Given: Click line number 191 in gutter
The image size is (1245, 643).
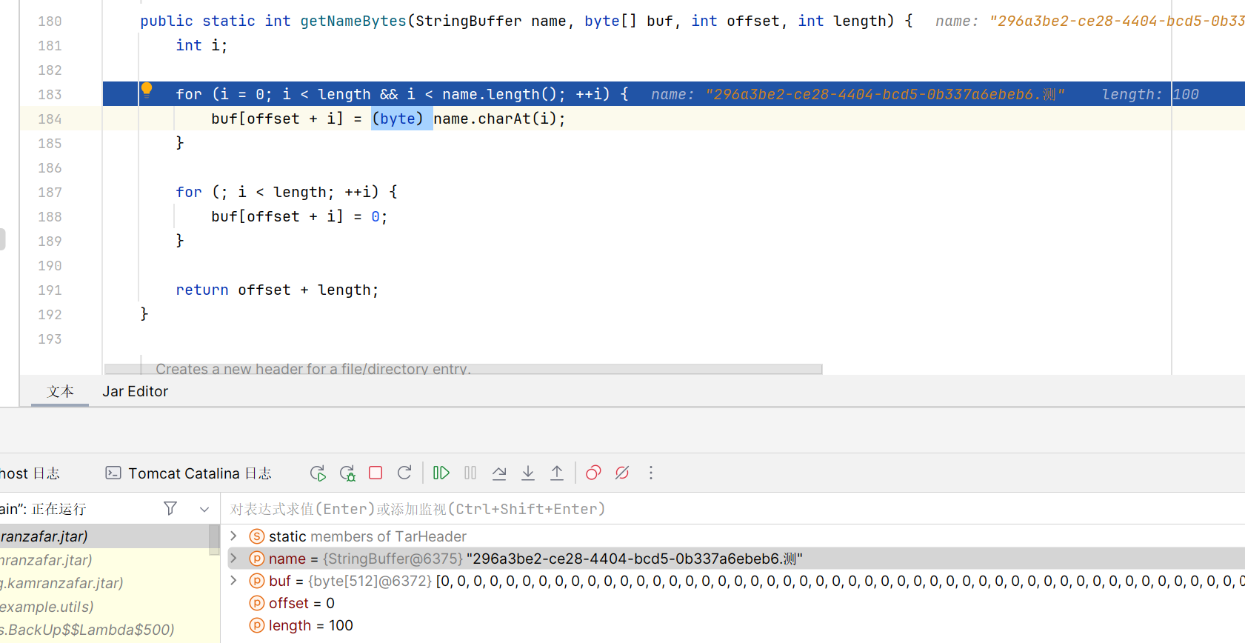Looking at the screenshot, I should pyautogui.click(x=50, y=290).
